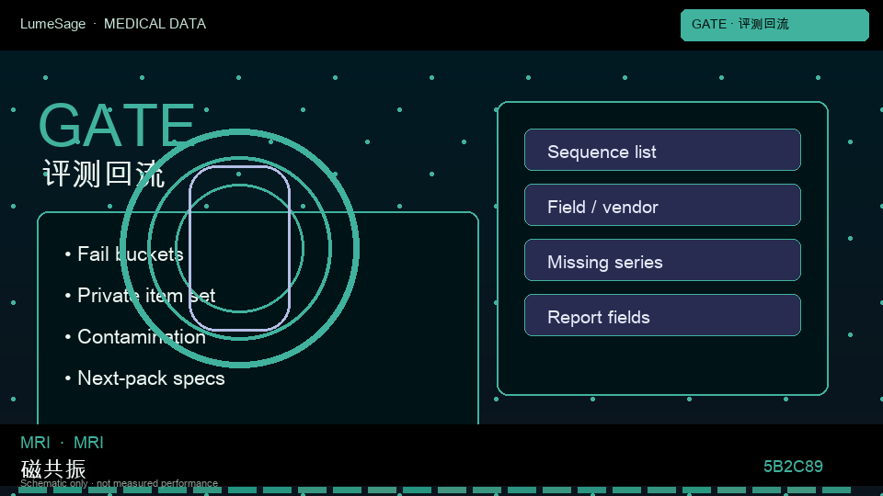Click the 评测回流 subtitle
This screenshot has width=883, height=496.
click(x=104, y=174)
